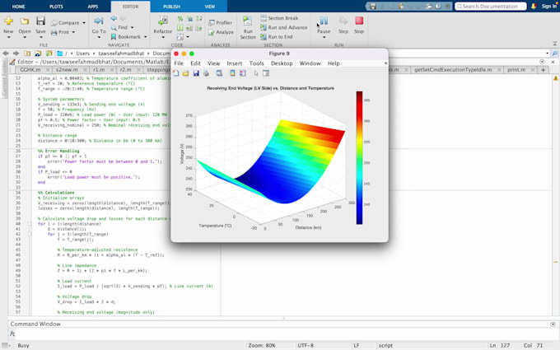The height and width of the screenshot is (350, 560).
Task: Open the Tools menu in Figure 9
Action: pos(256,63)
